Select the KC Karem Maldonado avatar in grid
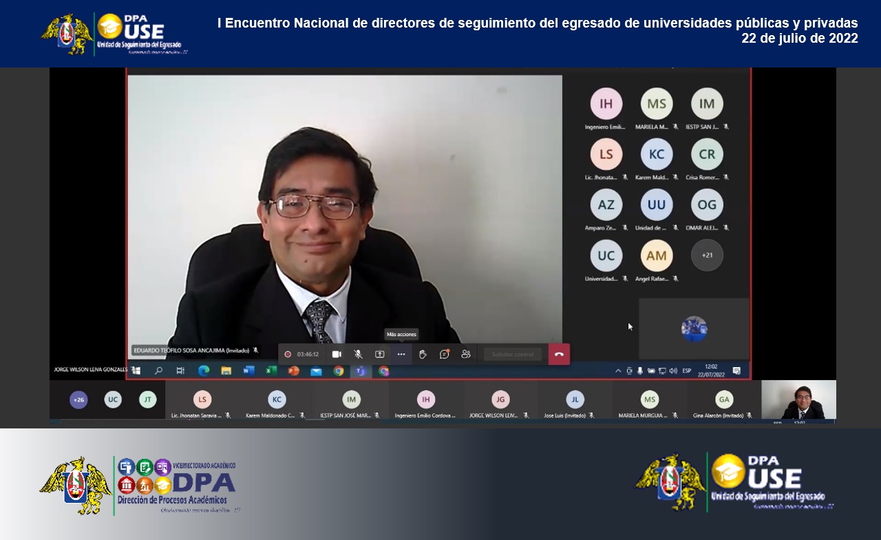This screenshot has width=881, height=540. (657, 154)
